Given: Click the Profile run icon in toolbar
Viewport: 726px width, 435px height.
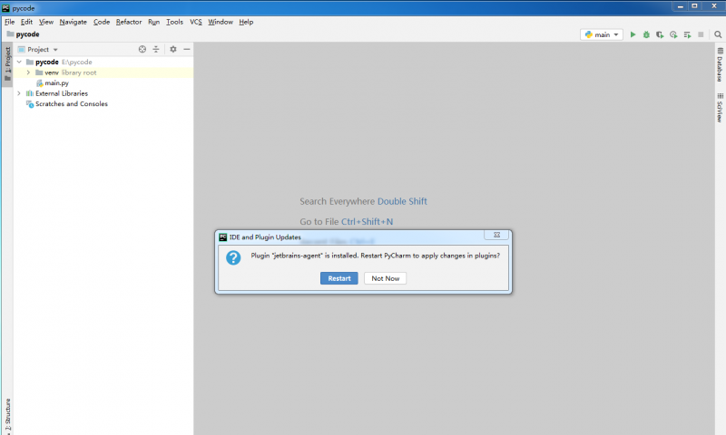Looking at the screenshot, I should coord(673,34).
